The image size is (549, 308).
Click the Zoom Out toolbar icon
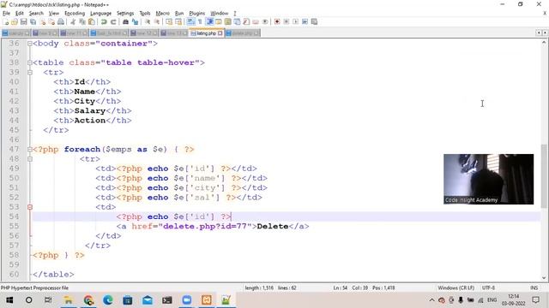157,21
